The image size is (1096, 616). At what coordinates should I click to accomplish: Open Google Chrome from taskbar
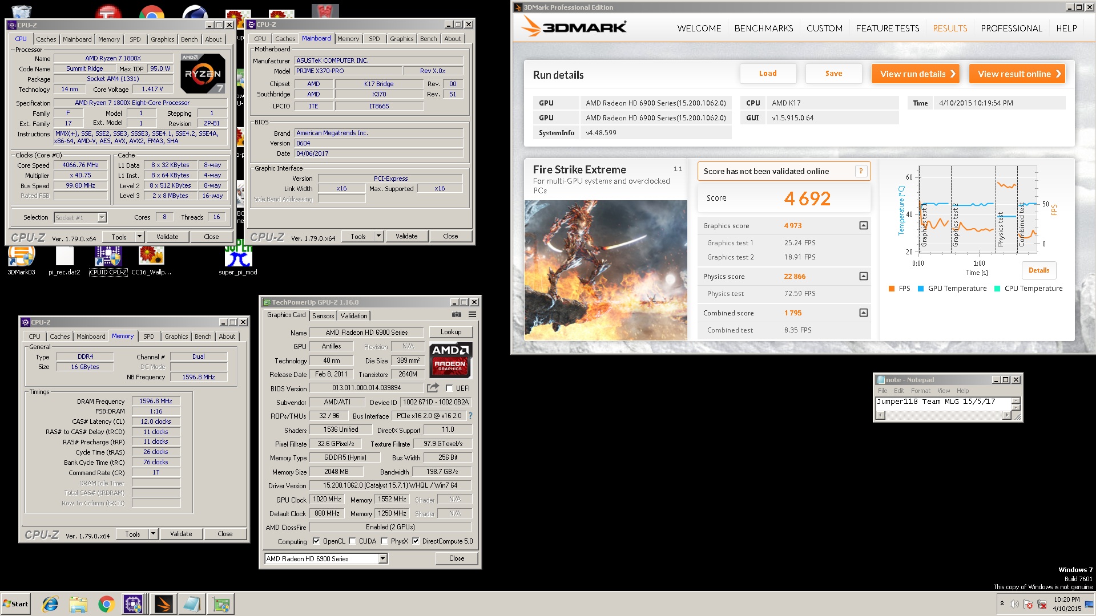coord(106,604)
